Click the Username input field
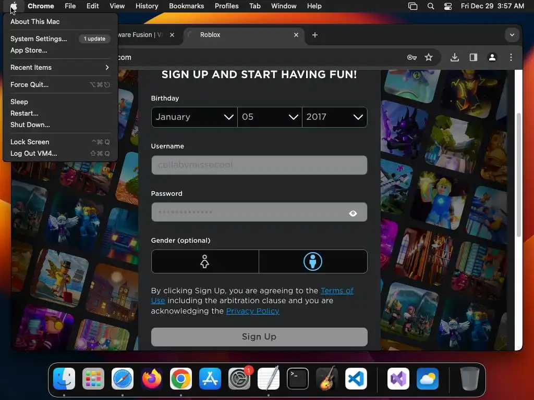Image resolution: width=534 pixels, height=400 pixels. point(259,165)
